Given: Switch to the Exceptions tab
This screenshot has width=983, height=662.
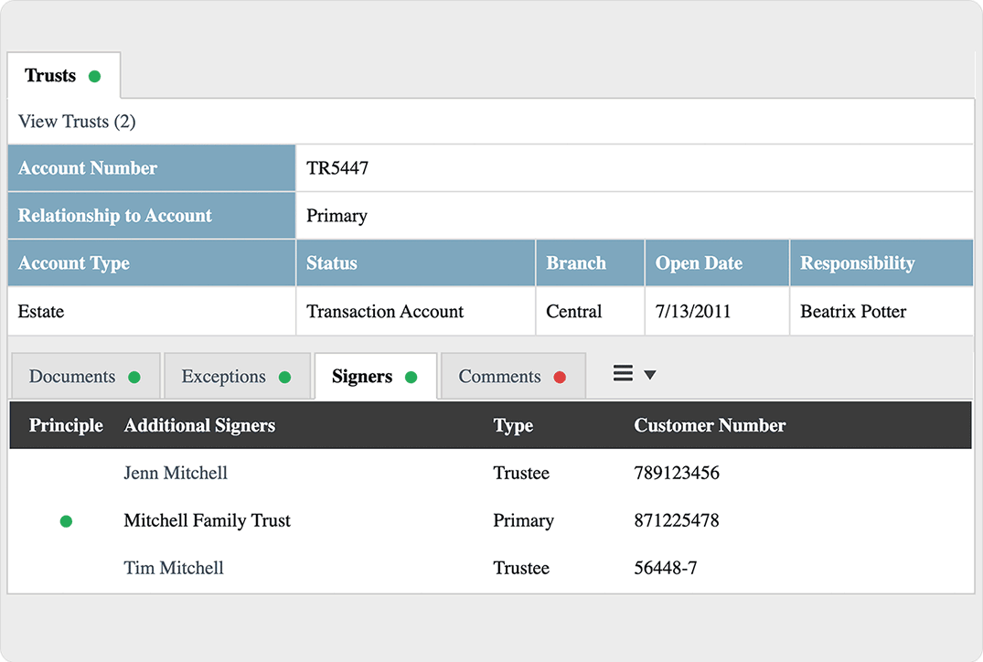Looking at the screenshot, I should (223, 377).
